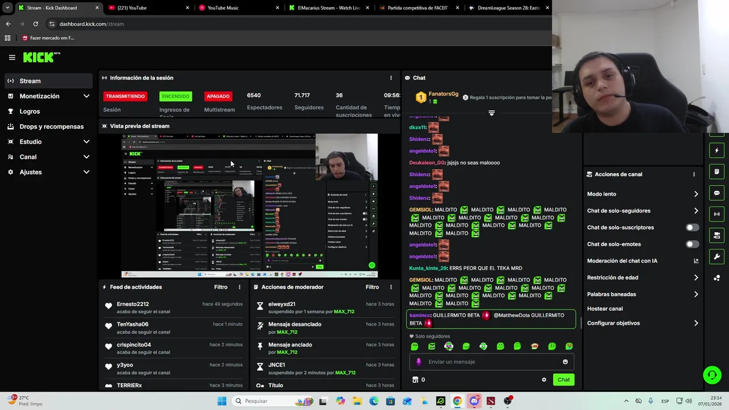Select Stream in the sidebar
Screen dimensions: 729x410
click(x=48, y=81)
